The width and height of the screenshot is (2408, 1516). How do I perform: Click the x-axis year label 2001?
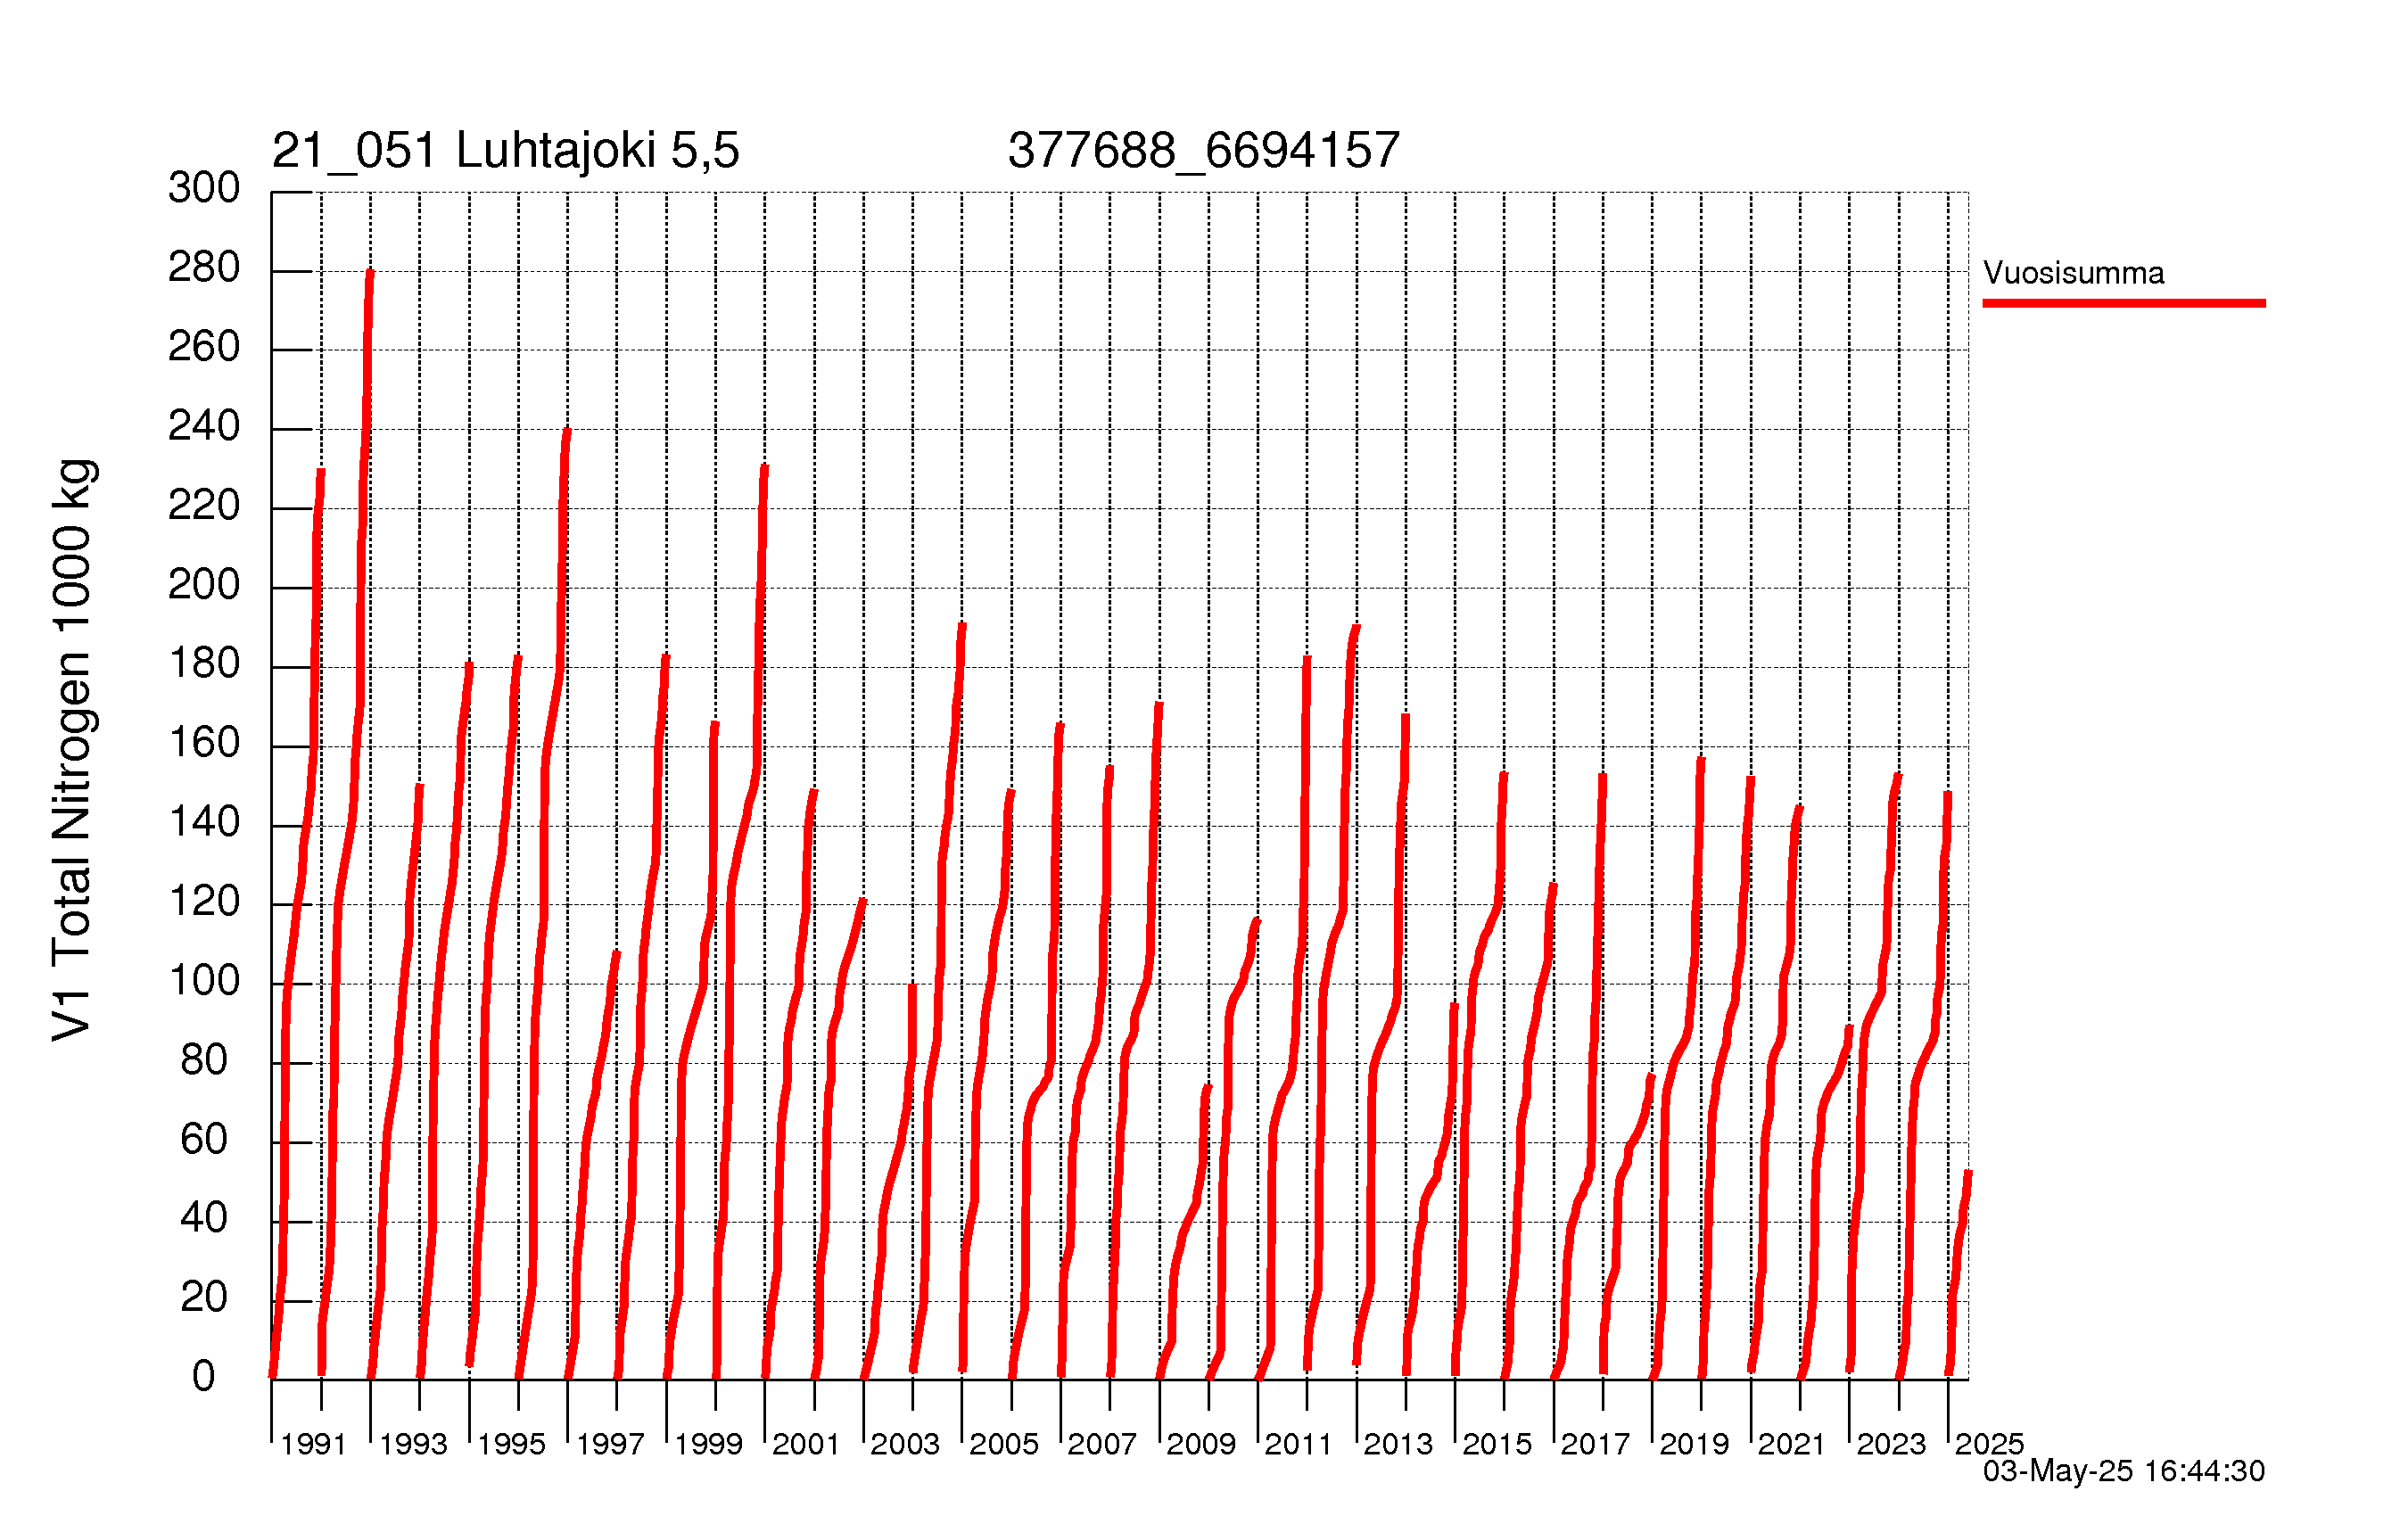coord(806,1444)
